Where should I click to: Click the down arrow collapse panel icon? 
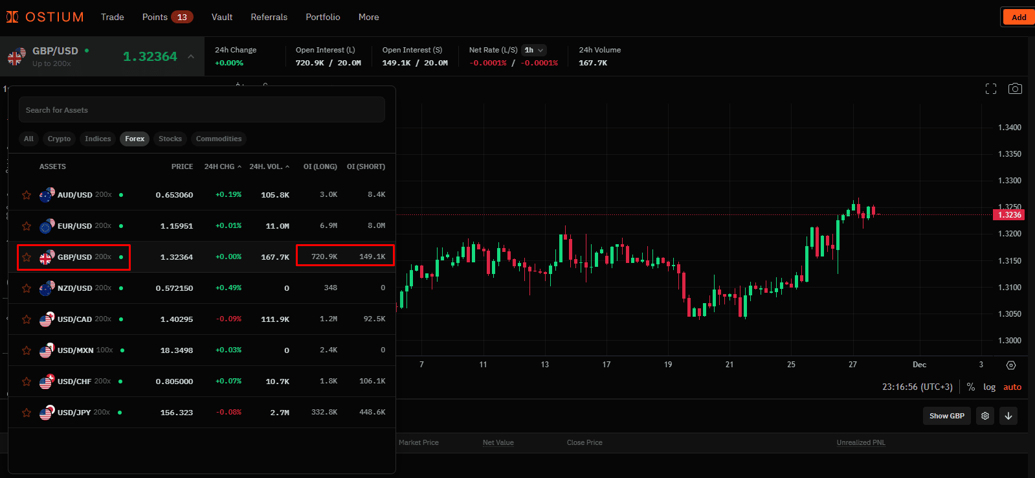point(1008,416)
